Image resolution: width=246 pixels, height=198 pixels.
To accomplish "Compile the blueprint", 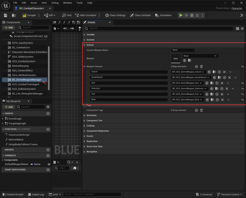I will point(29,15).
